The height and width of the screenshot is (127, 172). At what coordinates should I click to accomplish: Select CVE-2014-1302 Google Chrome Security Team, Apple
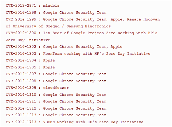point(64,47)
